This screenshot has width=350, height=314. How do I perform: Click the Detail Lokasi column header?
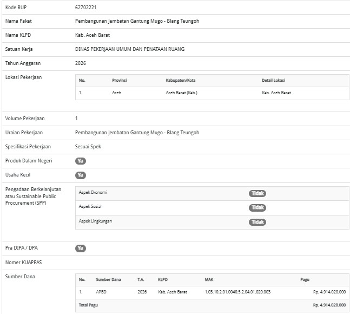pos(273,81)
